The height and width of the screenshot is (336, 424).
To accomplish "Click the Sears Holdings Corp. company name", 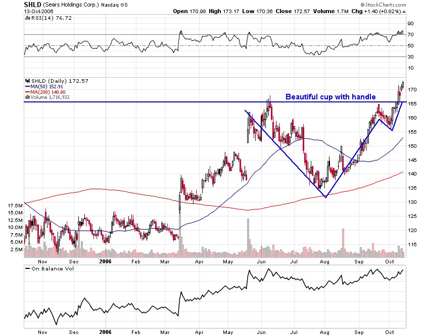I will pos(71,5).
